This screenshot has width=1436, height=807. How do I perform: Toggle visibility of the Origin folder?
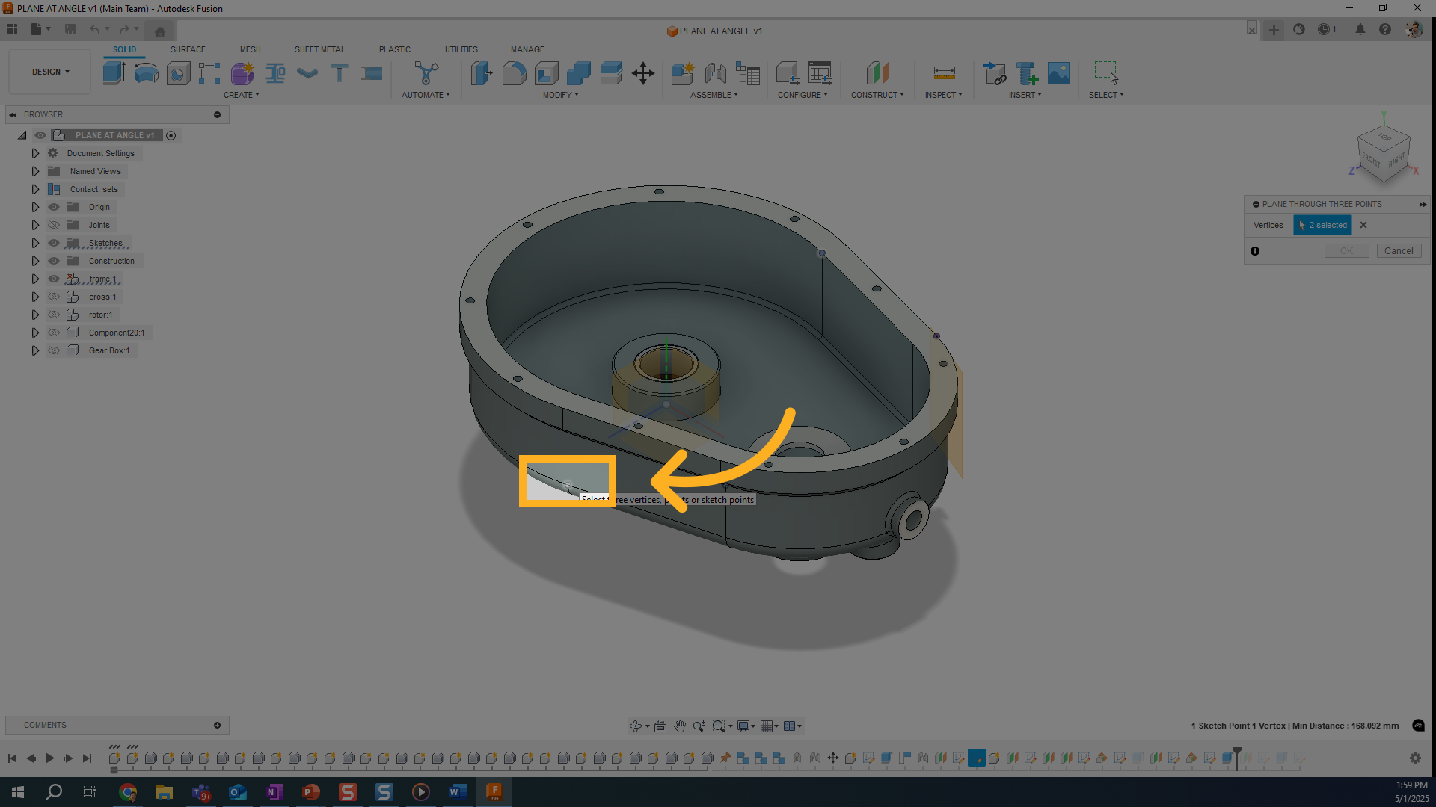(54, 207)
